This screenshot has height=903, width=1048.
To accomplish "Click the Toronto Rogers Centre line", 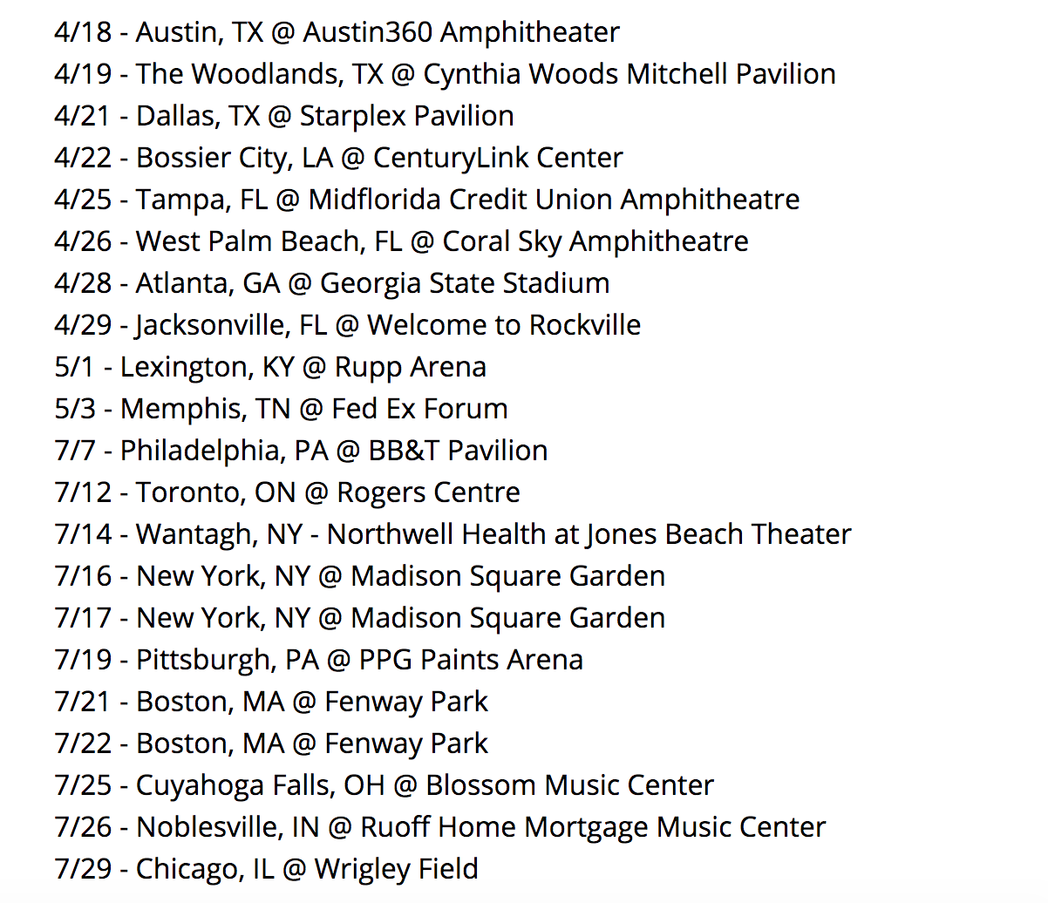I will point(288,492).
